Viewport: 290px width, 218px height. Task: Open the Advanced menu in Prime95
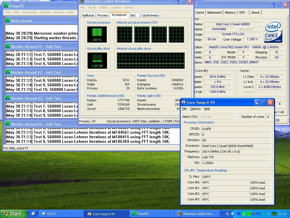pos(29,12)
